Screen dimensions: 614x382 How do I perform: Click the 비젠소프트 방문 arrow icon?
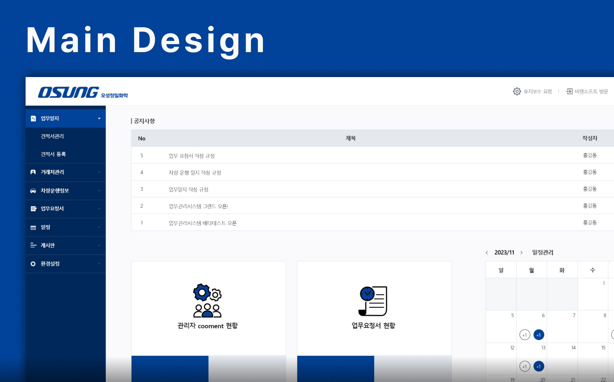[x=569, y=91]
